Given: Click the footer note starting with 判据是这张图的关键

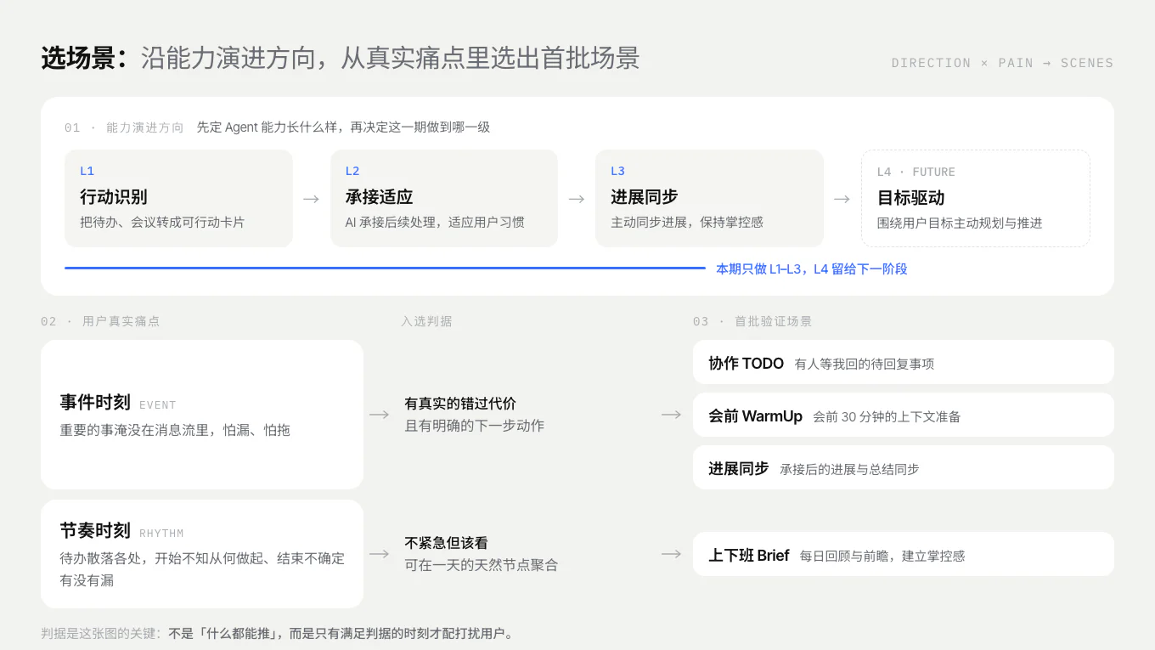Looking at the screenshot, I should [277, 633].
